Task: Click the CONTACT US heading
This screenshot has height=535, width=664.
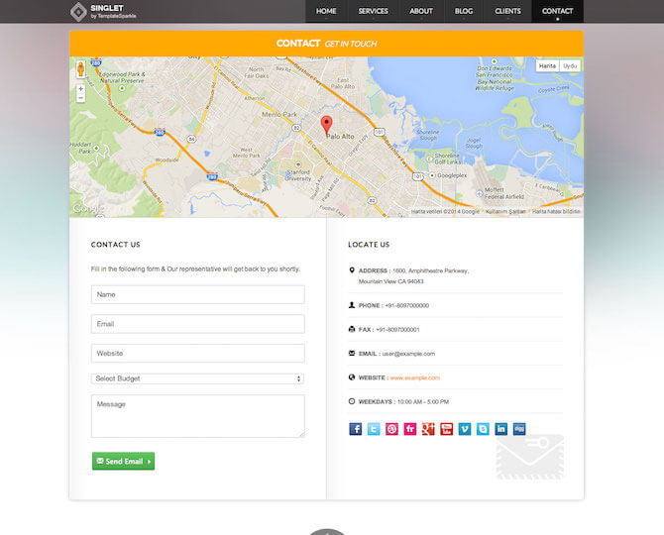Action: coord(115,245)
